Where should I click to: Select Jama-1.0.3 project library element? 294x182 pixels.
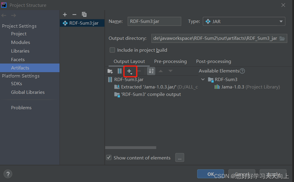(x=247, y=87)
